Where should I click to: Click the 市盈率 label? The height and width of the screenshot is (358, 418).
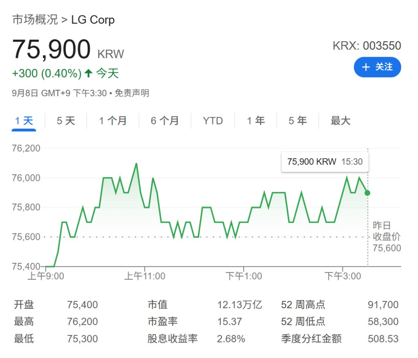pos(162,322)
